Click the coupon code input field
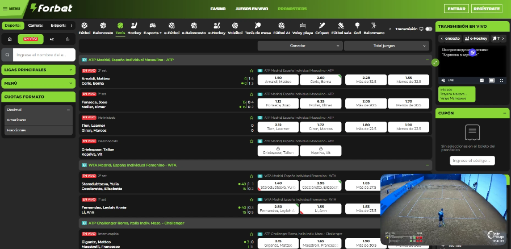 472,160
